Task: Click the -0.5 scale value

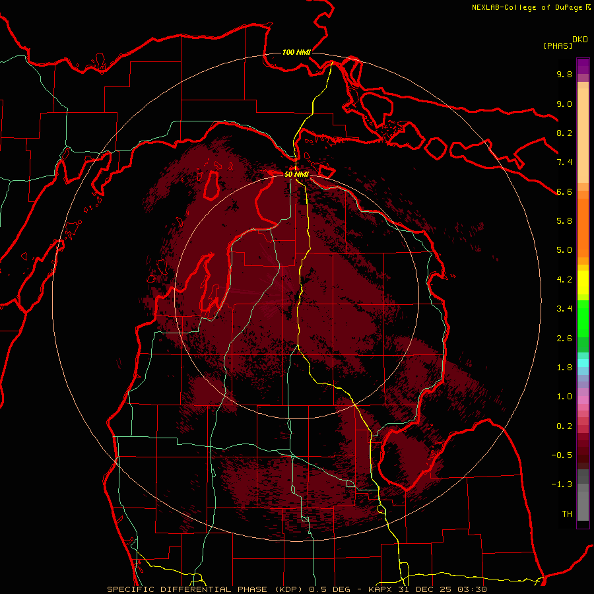Action: [x=562, y=455]
